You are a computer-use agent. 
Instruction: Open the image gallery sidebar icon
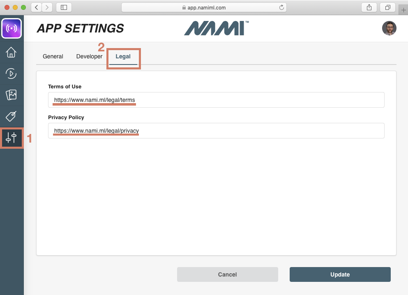point(11,95)
